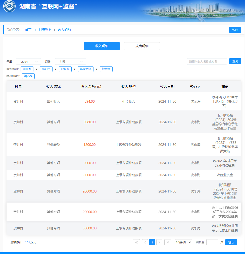
Task: Select 湖南省 region tag
Action: point(27,69)
